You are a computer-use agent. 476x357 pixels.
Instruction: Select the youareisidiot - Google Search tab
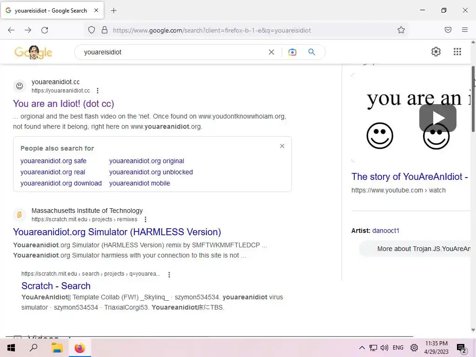(x=52, y=10)
